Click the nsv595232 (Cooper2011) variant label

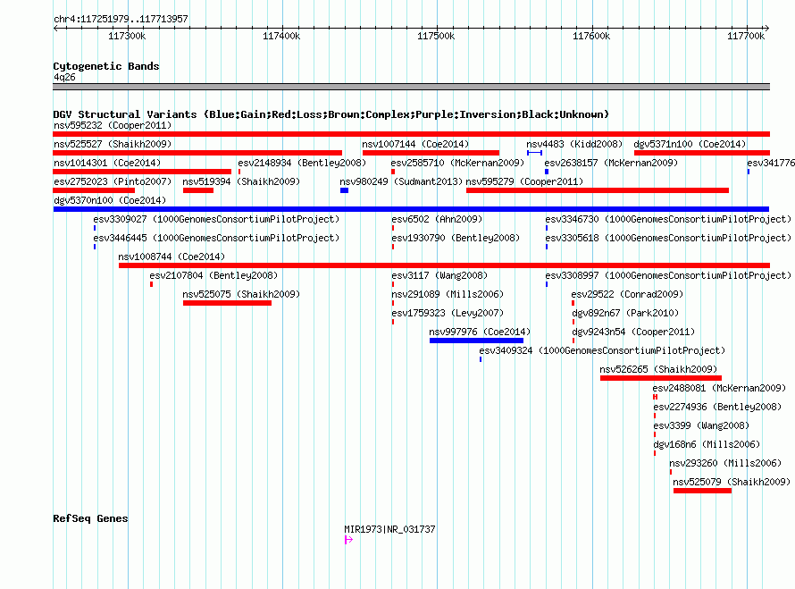(113, 125)
